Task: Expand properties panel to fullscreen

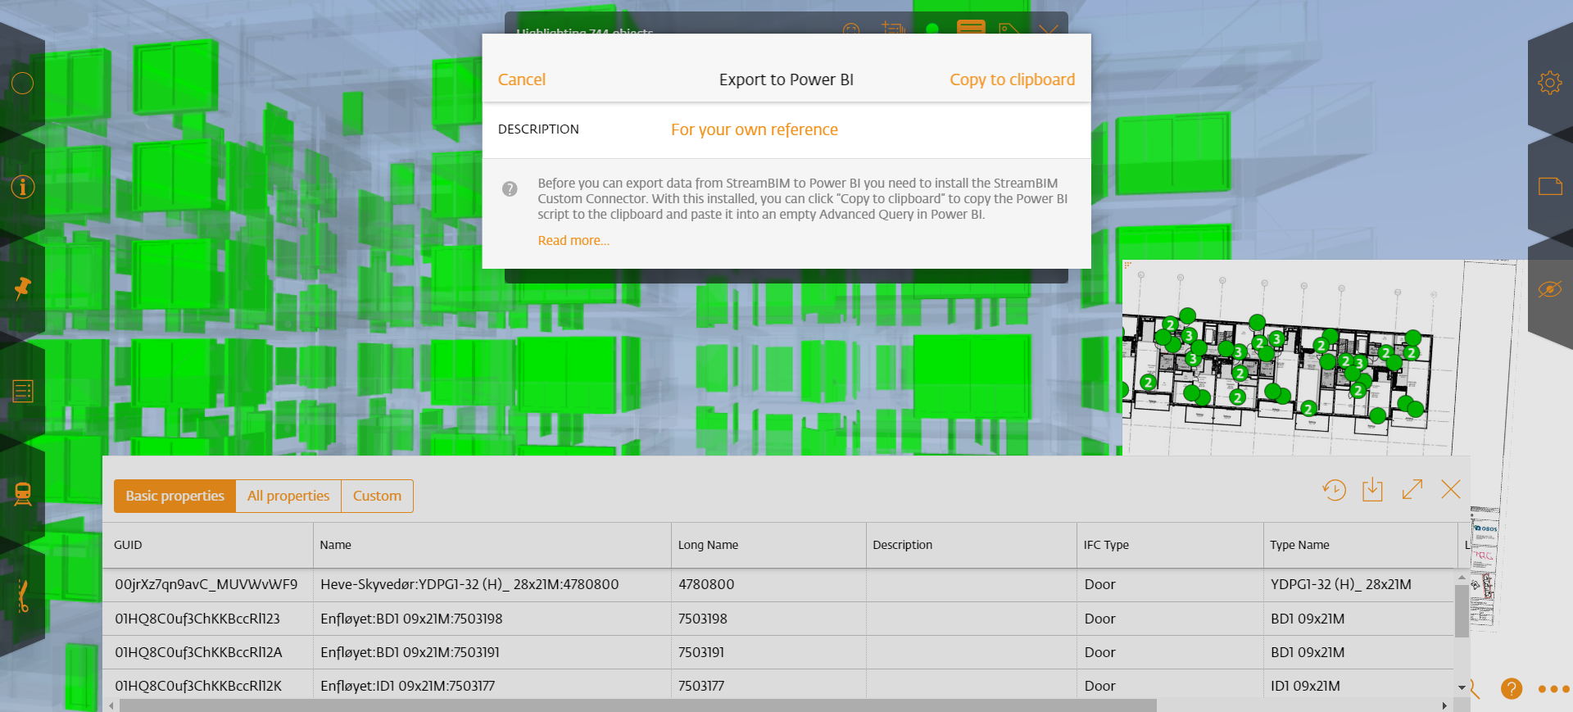Action: [1412, 490]
